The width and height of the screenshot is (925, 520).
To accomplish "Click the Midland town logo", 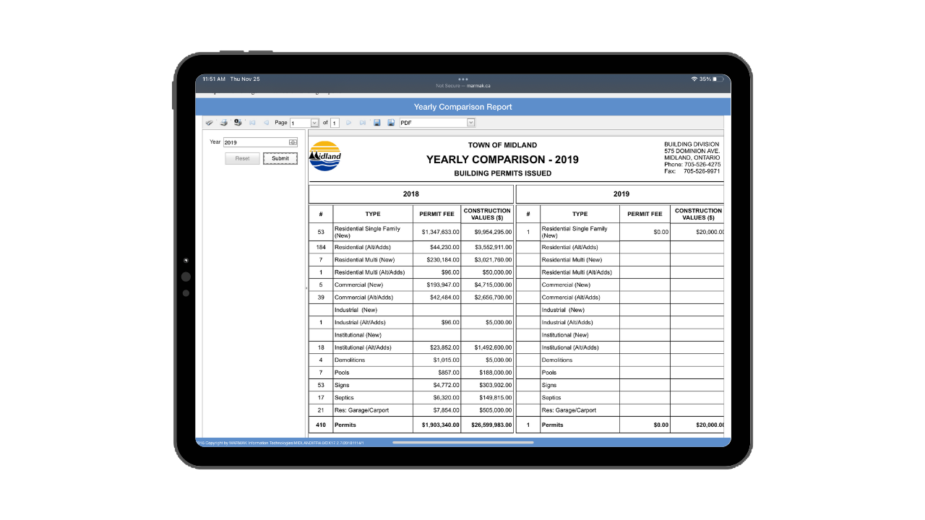I will pyautogui.click(x=324, y=156).
